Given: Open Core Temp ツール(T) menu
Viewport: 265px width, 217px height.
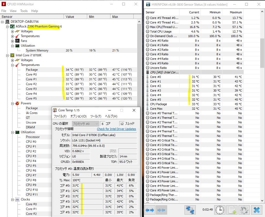Looking at the screenshot, I should click(96, 116).
